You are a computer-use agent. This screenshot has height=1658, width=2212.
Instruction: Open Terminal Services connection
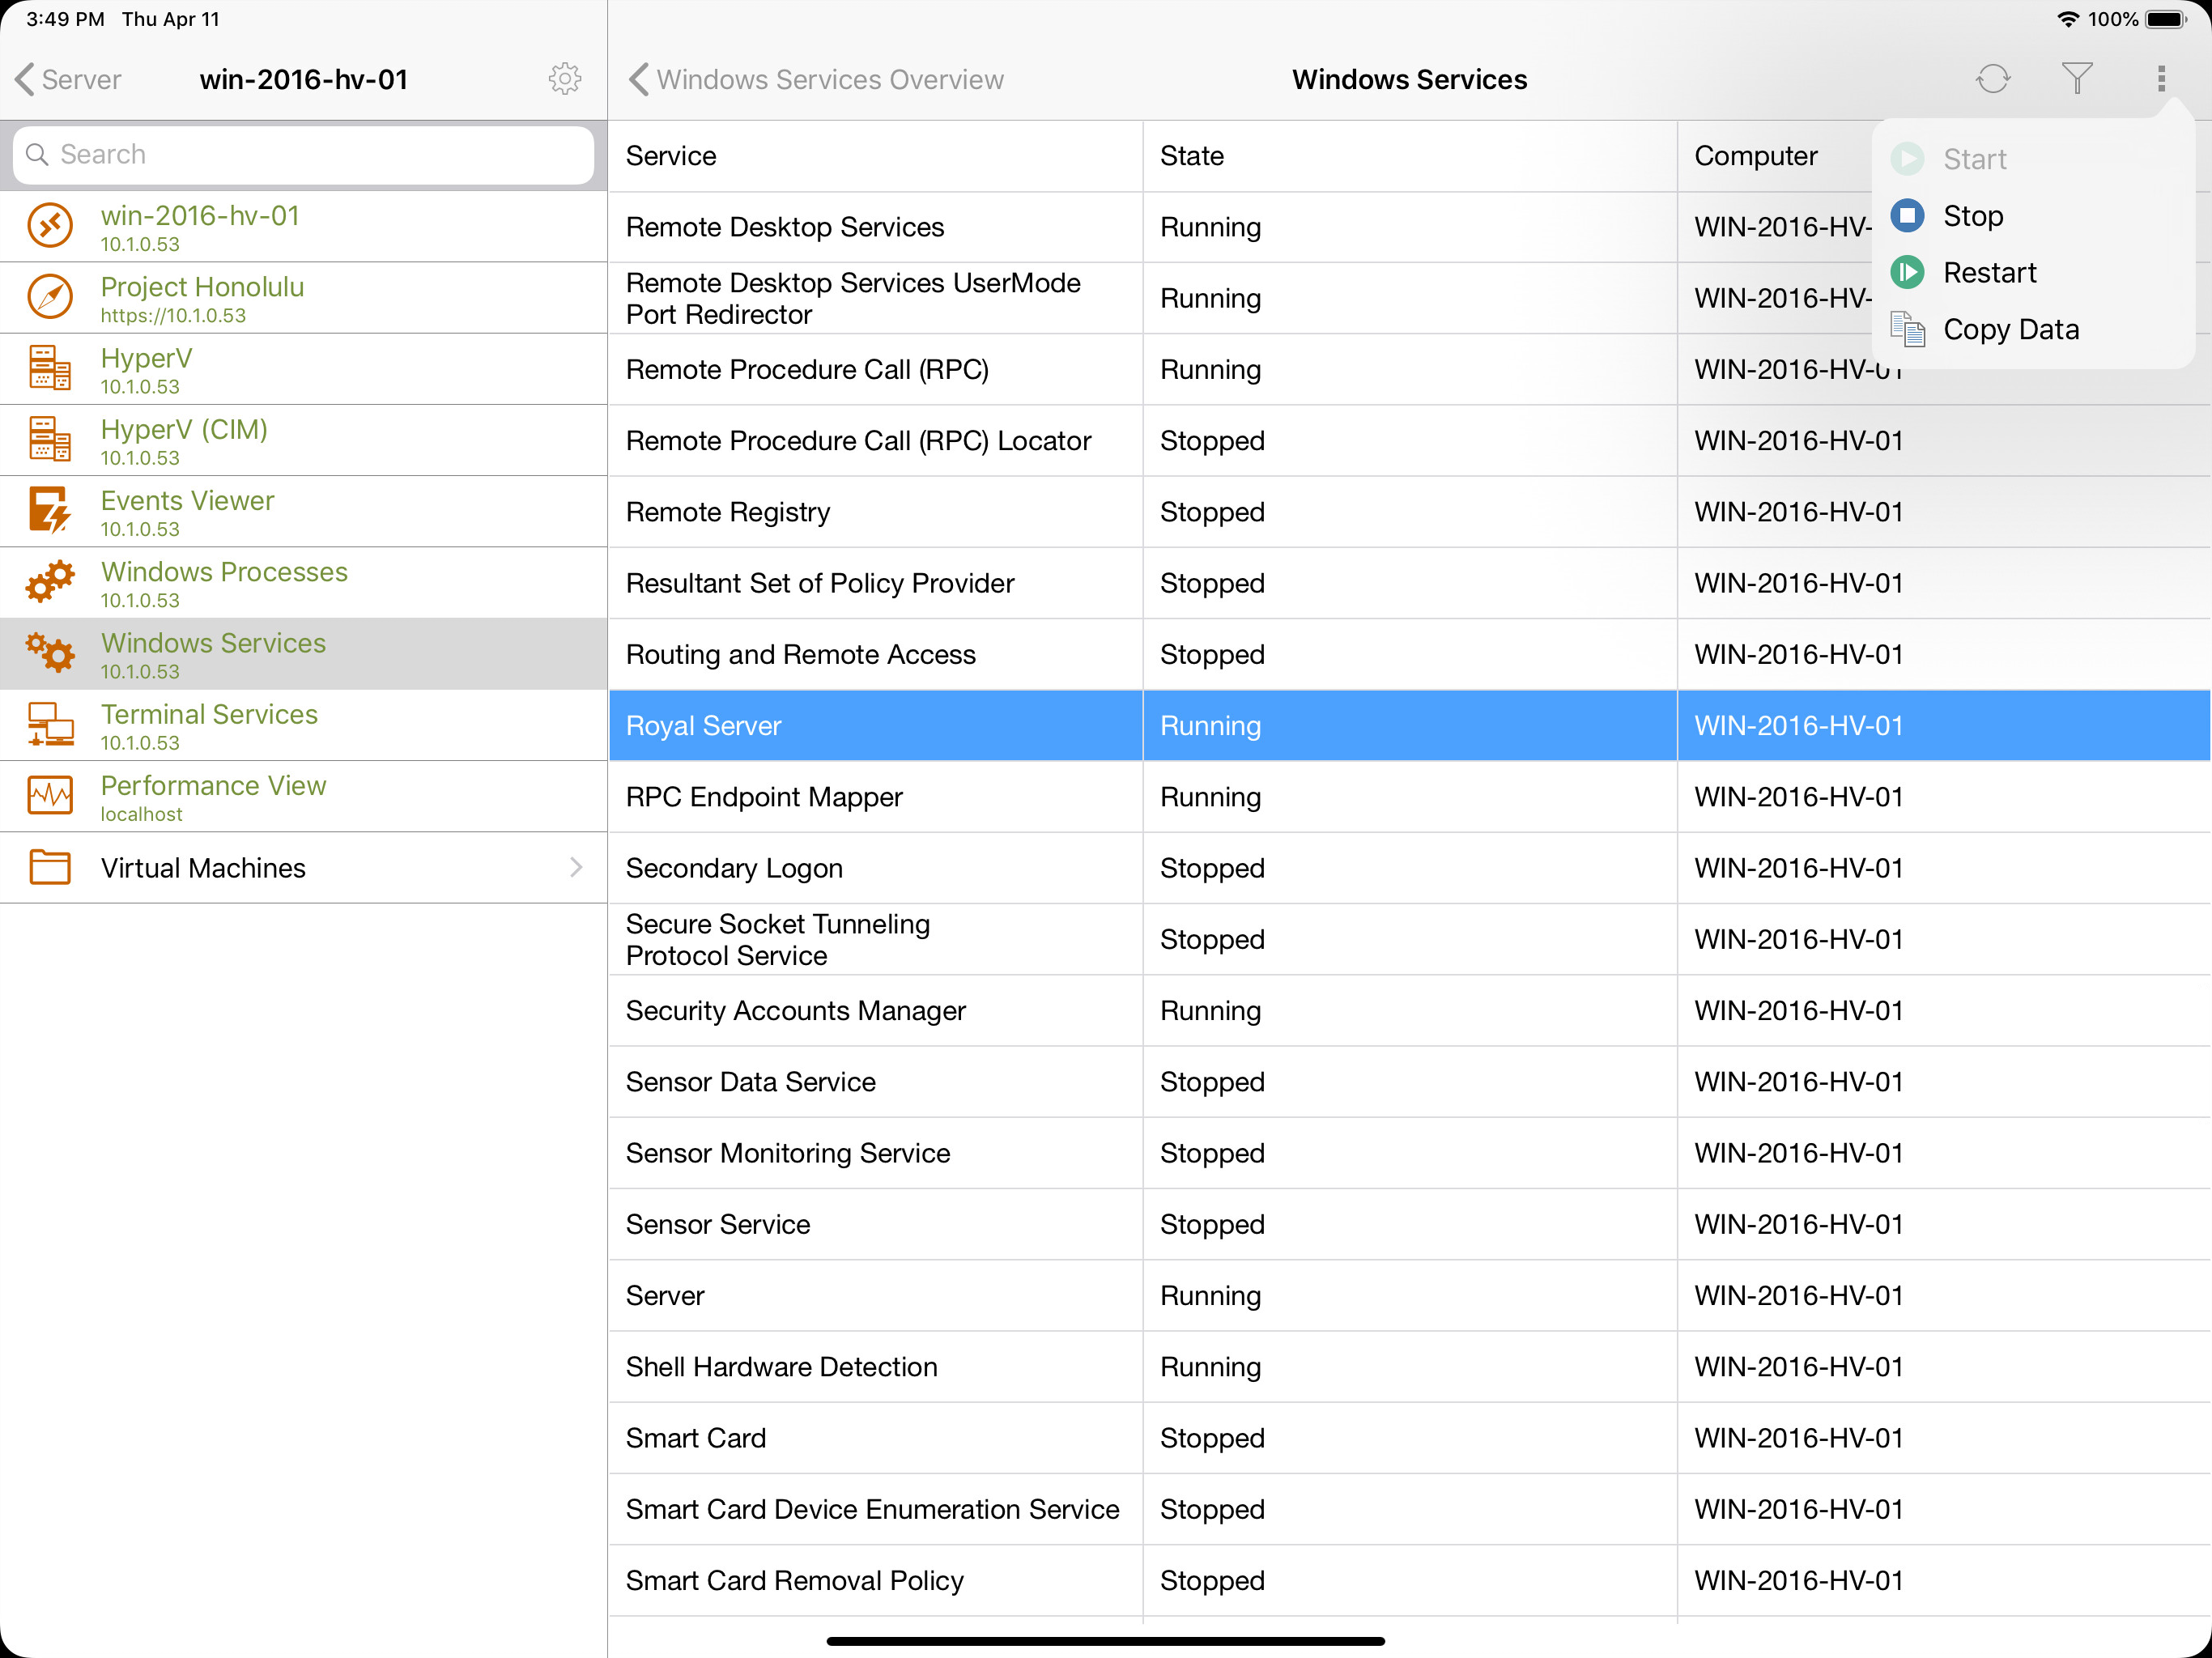(x=304, y=725)
